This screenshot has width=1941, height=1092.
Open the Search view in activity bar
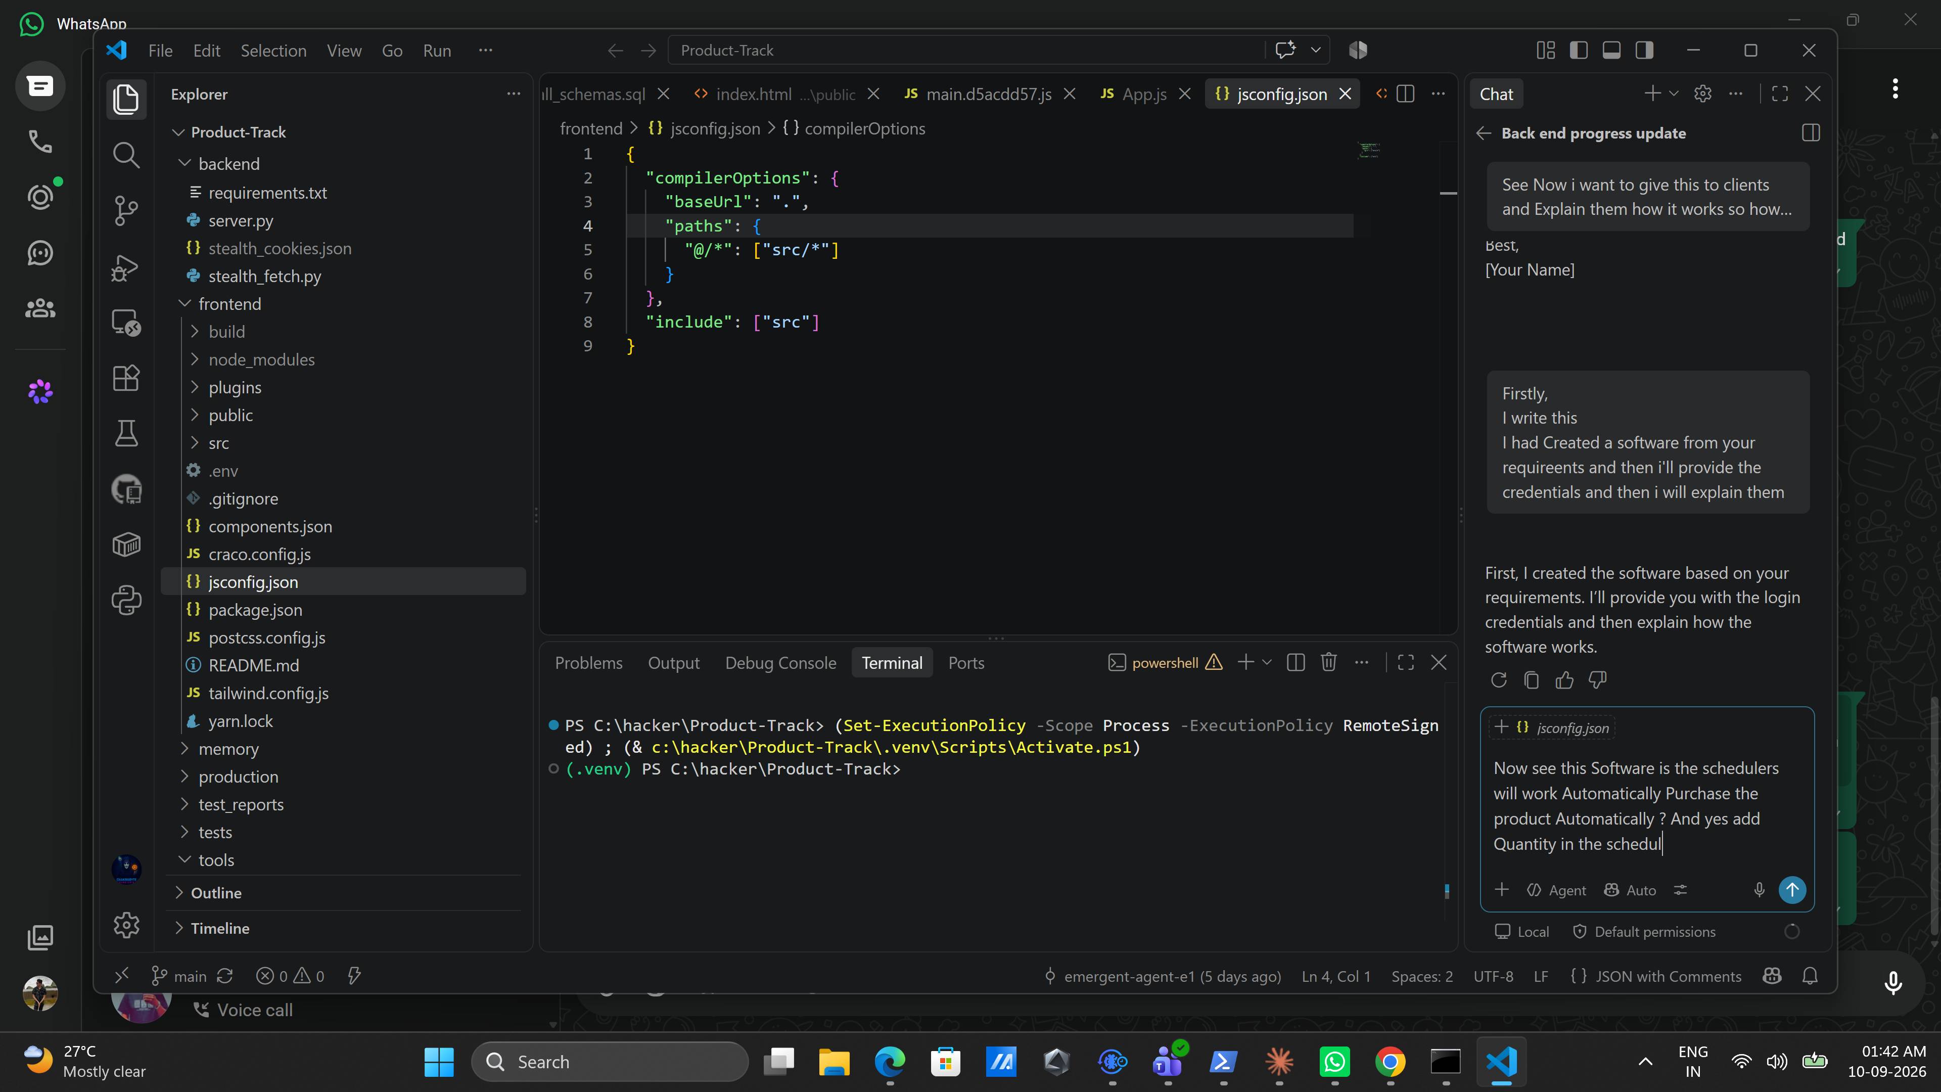pos(126,155)
